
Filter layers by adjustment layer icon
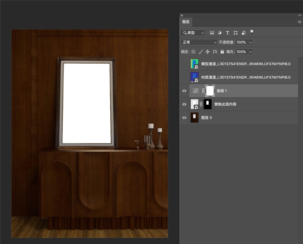pos(220,33)
